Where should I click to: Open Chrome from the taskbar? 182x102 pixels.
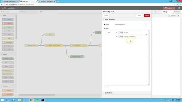coord(31,100)
